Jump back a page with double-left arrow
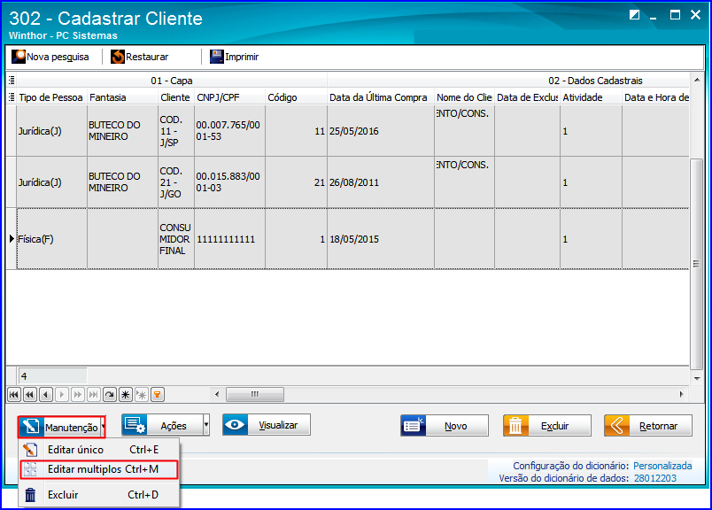Image resolution: width=712 pixels, height=510 pixels. click(30, 395)
